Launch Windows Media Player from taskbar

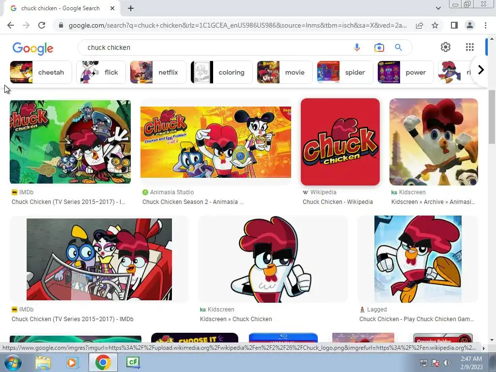72,363
